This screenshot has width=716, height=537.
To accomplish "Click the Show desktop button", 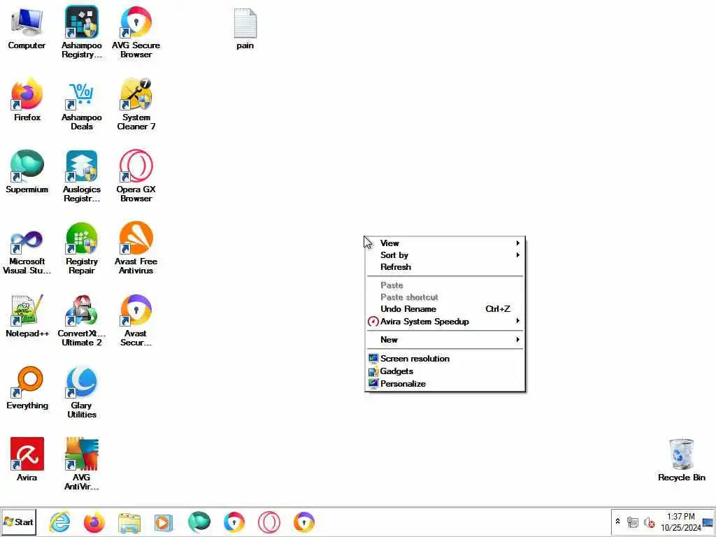I will [x=708, y=522].
